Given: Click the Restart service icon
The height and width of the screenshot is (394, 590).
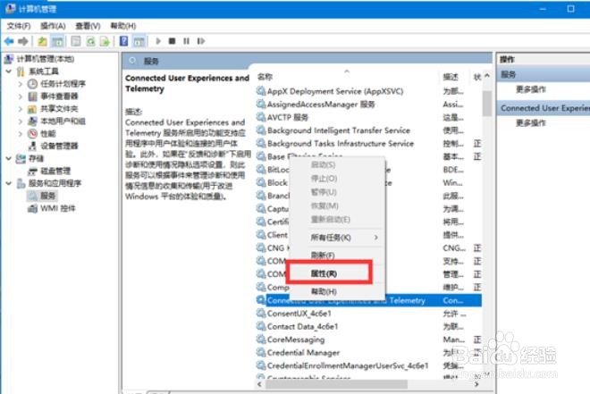Looking at the screenshot, I should (x=201, y=41).
